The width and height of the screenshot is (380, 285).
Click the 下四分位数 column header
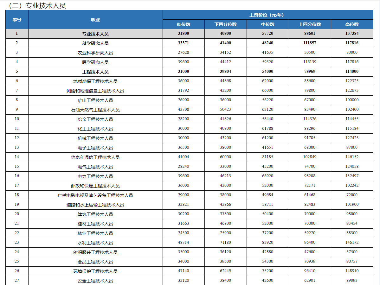(225, 24)
